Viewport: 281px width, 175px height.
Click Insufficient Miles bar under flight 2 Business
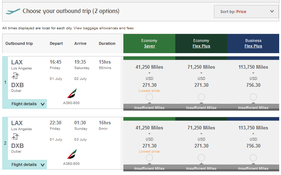(x=253, y=168)
